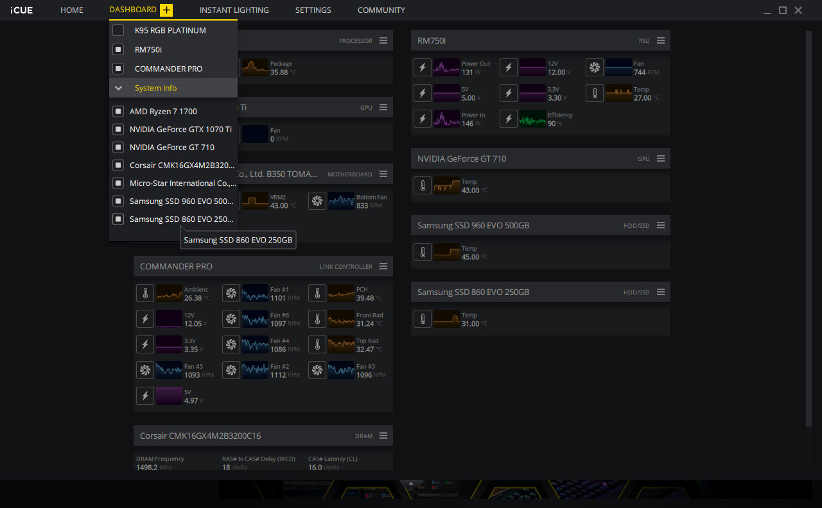Click the COMMANDER PRO panel title
The width and height of the screenshot is (822, 508).
176,266
